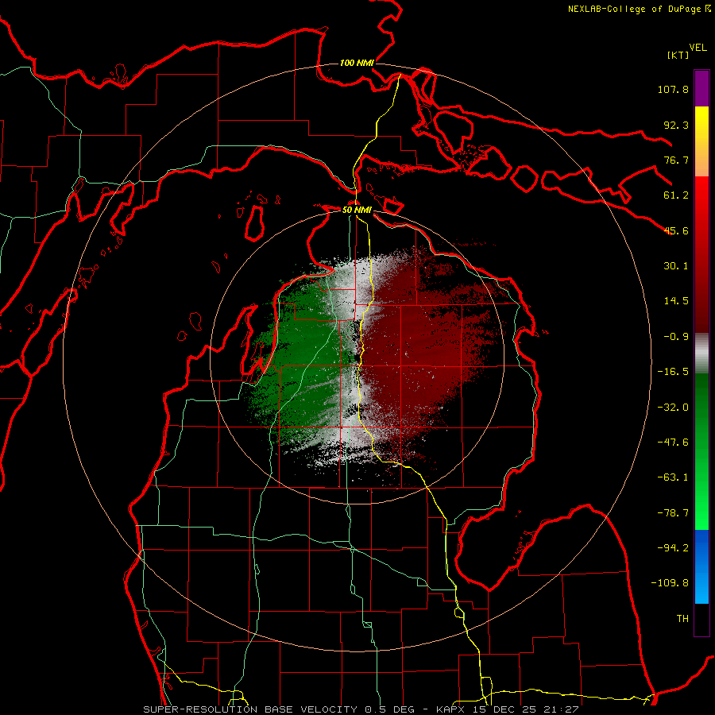715x715 pixels.
Task: Click the -32.0 value on velocity scale
Action: [673, 408]
